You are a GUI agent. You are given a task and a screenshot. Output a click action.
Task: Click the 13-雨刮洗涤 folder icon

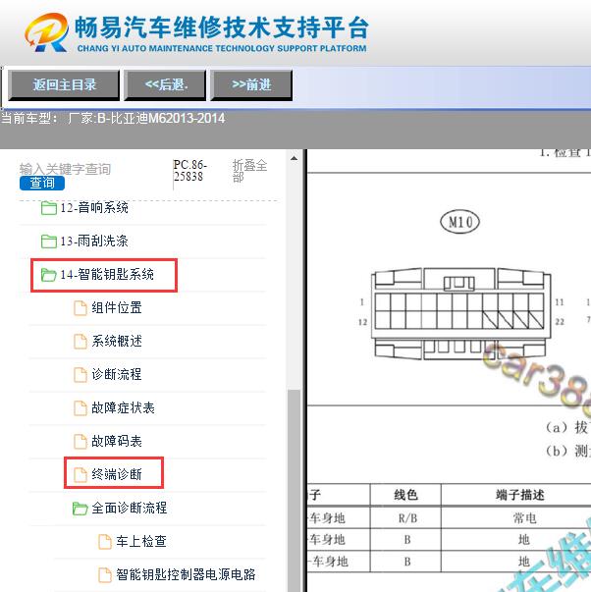point(49,242)
